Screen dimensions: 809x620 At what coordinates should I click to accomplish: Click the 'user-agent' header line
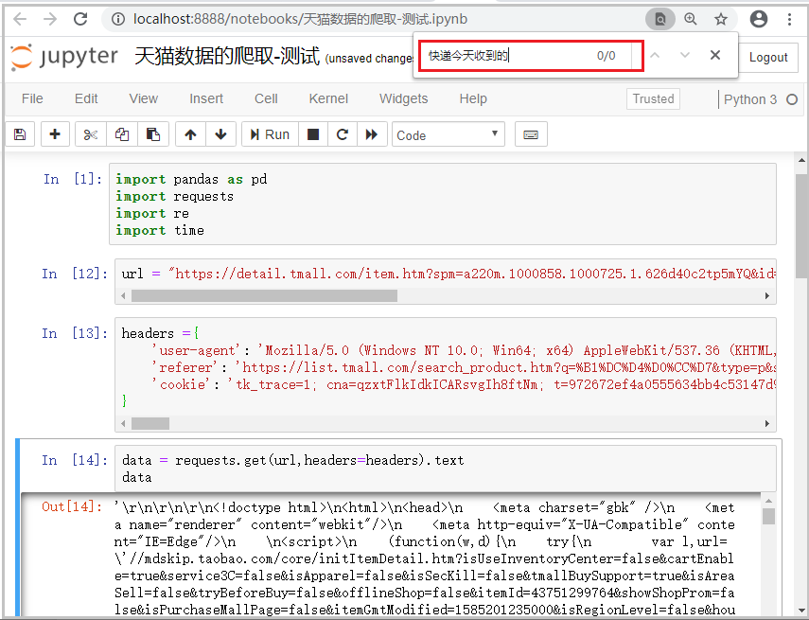464,350
